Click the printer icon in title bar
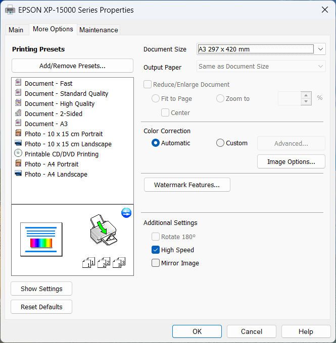This screenshot has width=336, height=343. point(10,10)
